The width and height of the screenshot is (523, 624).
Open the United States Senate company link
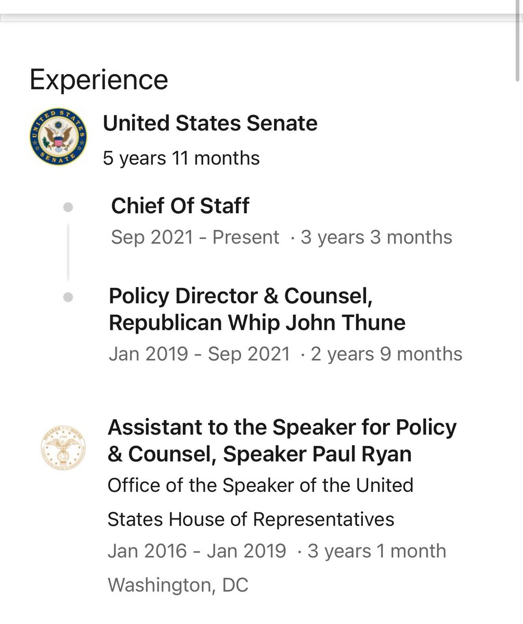point(210,124)
